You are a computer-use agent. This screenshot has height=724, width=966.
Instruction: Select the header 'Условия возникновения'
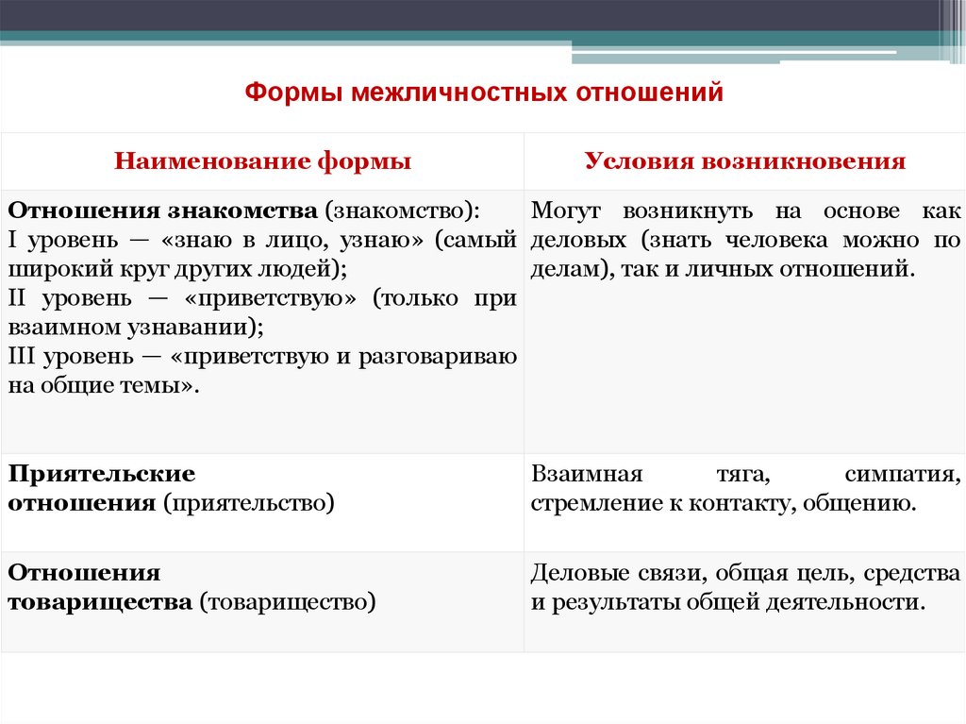click(x=747, y=160)
